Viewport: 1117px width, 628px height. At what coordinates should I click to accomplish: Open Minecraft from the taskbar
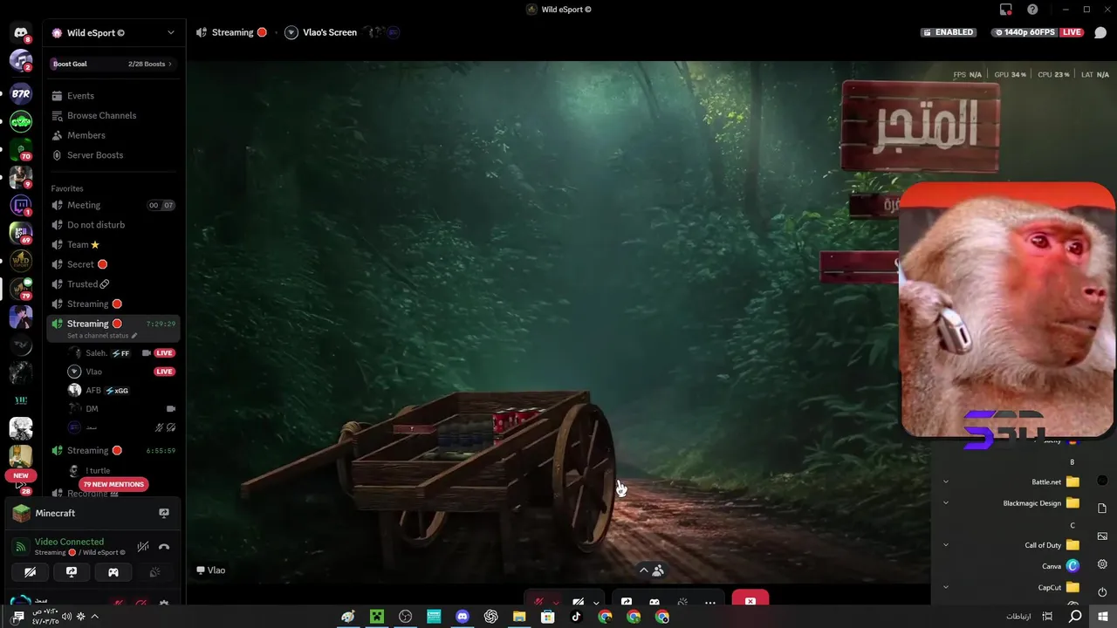(377, 617)
